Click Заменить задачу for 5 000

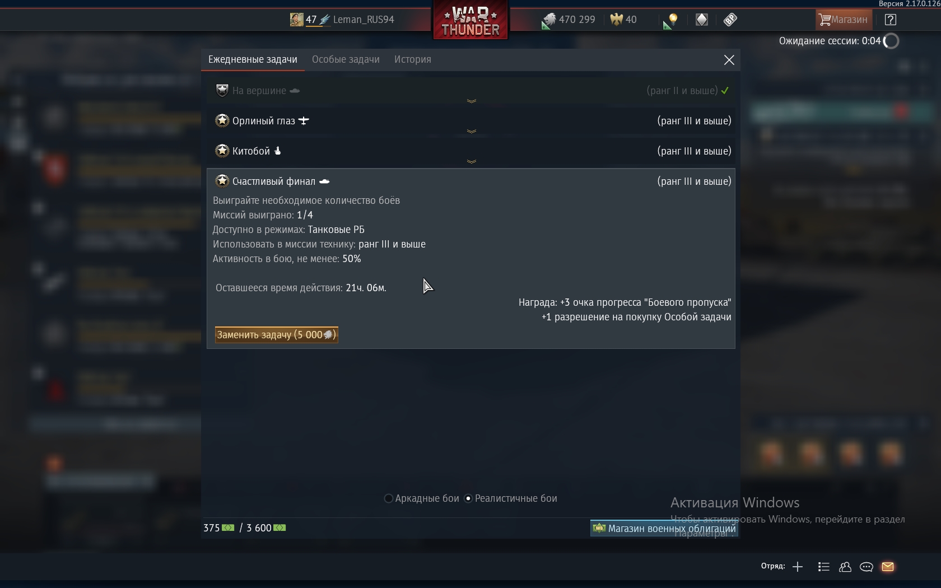pyautogui.click(x=277, y=335)
